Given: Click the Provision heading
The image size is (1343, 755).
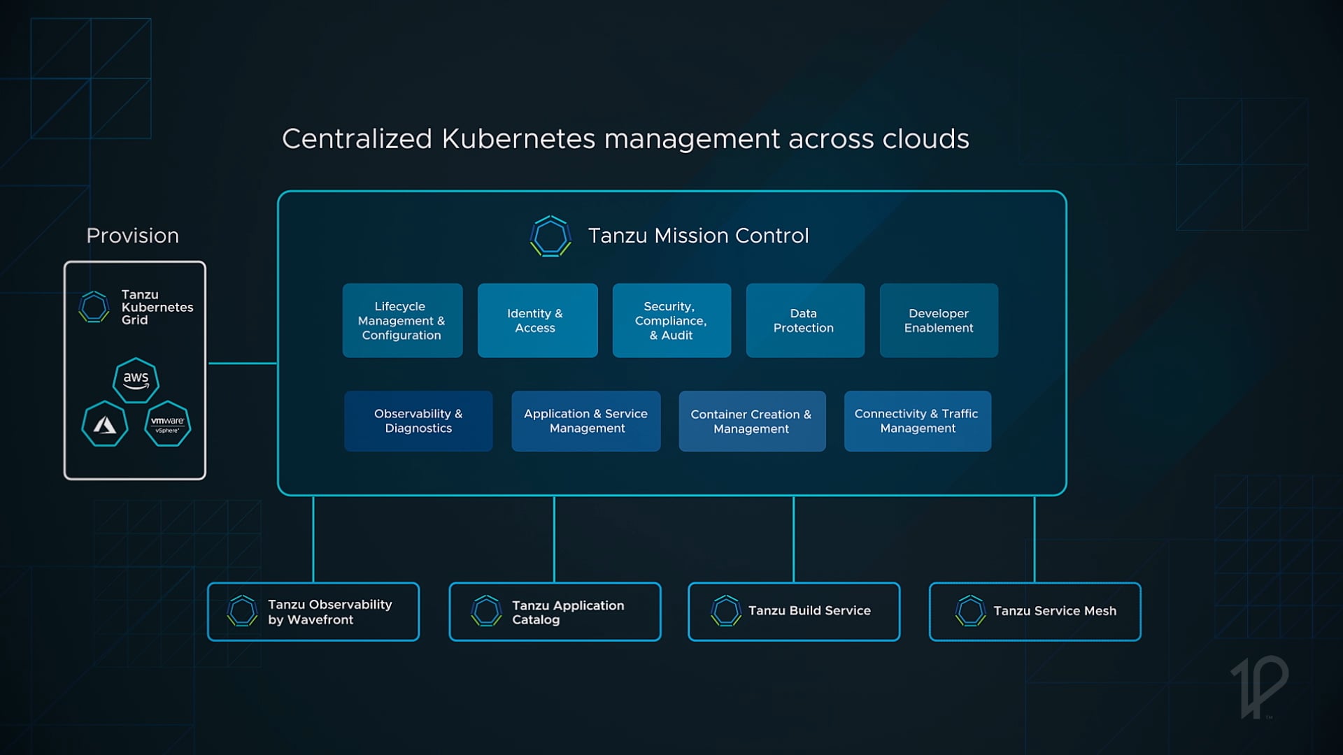Looking at the screenshot, I should pyautogui.click(x=132, y=236).
